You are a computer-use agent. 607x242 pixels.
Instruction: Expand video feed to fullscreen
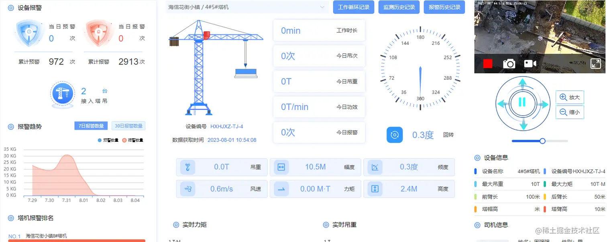tap(596, 64)
